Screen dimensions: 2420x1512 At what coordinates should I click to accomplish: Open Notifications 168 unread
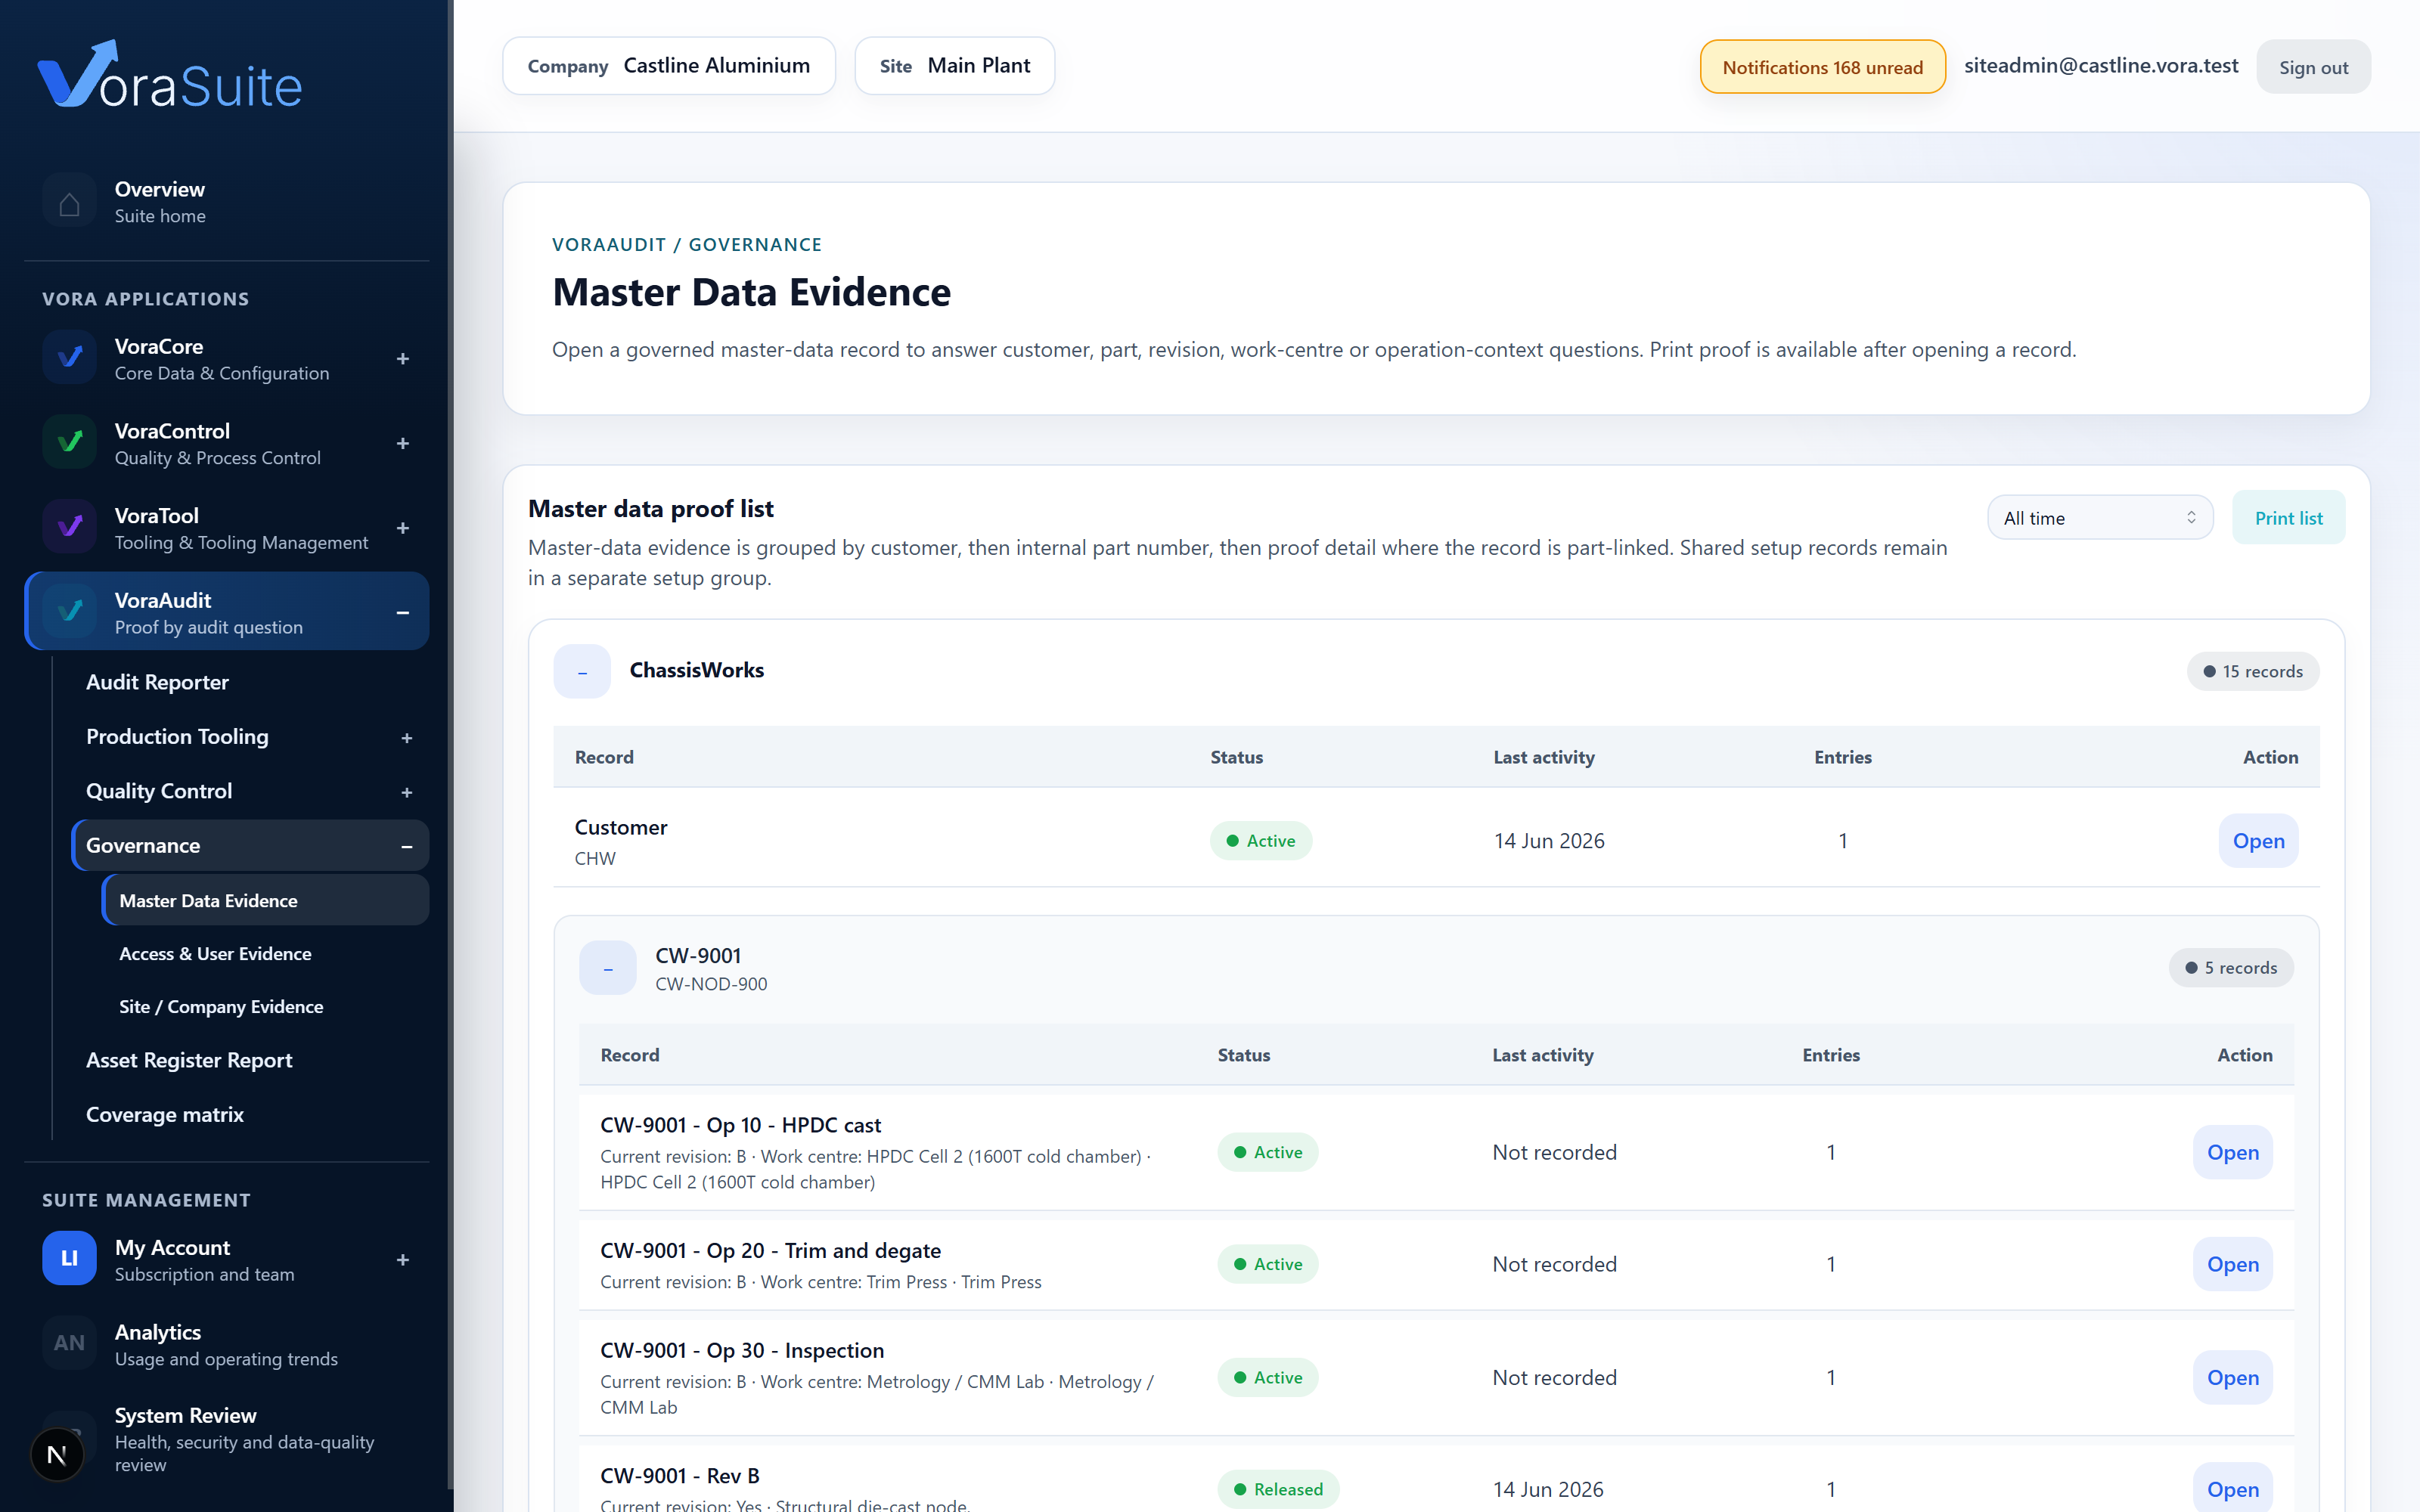click(1823, 67)
